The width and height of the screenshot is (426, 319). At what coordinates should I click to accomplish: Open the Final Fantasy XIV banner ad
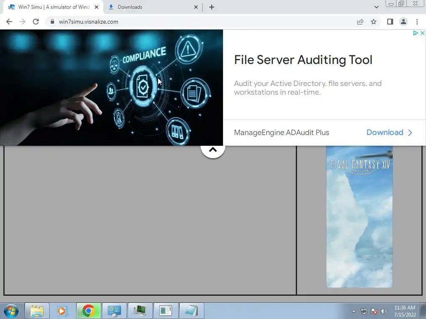(359, 216)
